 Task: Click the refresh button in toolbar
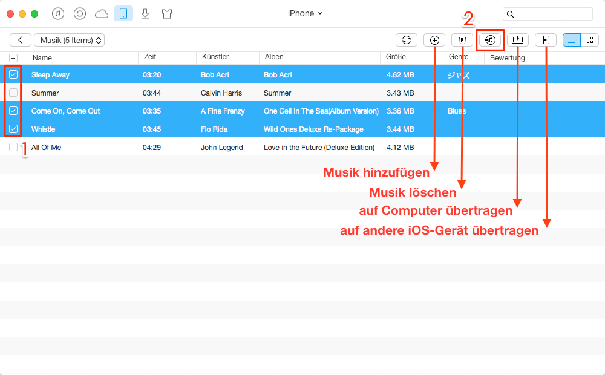click(x=407, y=40)
